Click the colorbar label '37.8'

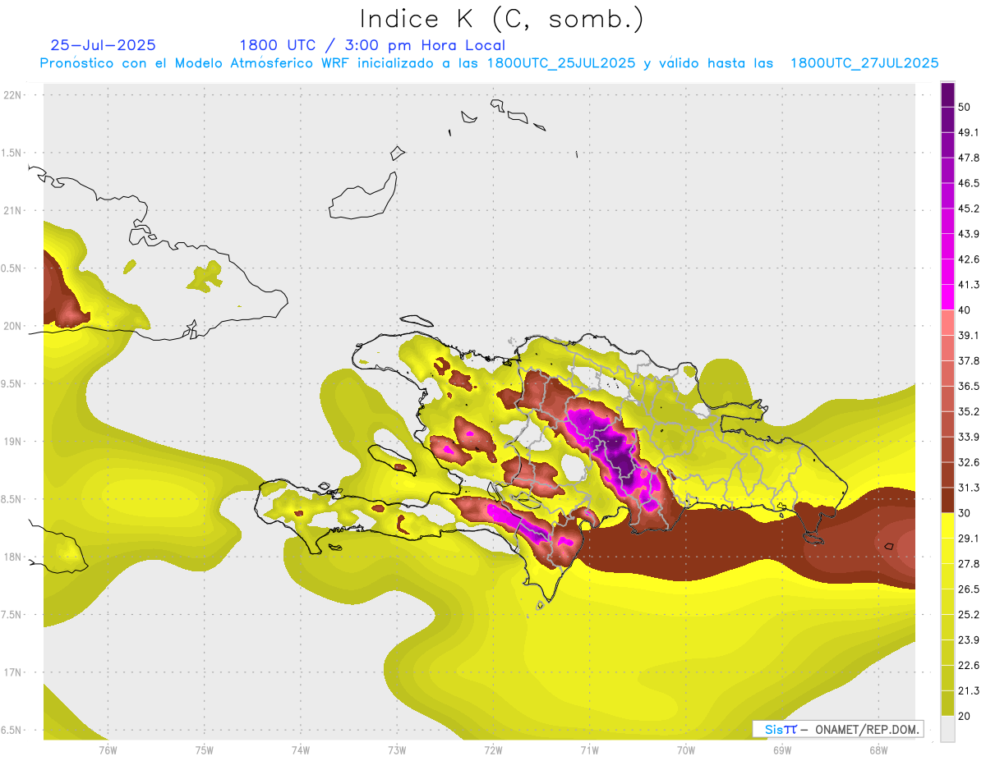pyautogui.click(x=969, y=360)
